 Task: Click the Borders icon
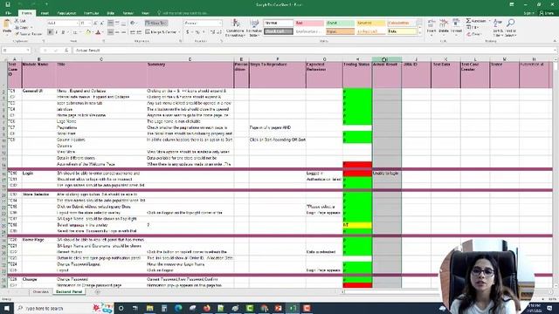75,32
